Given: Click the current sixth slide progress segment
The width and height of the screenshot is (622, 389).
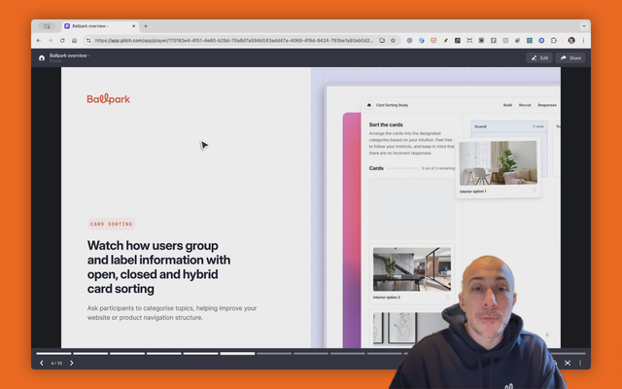Looking at the screenshot, I should 237,353.
